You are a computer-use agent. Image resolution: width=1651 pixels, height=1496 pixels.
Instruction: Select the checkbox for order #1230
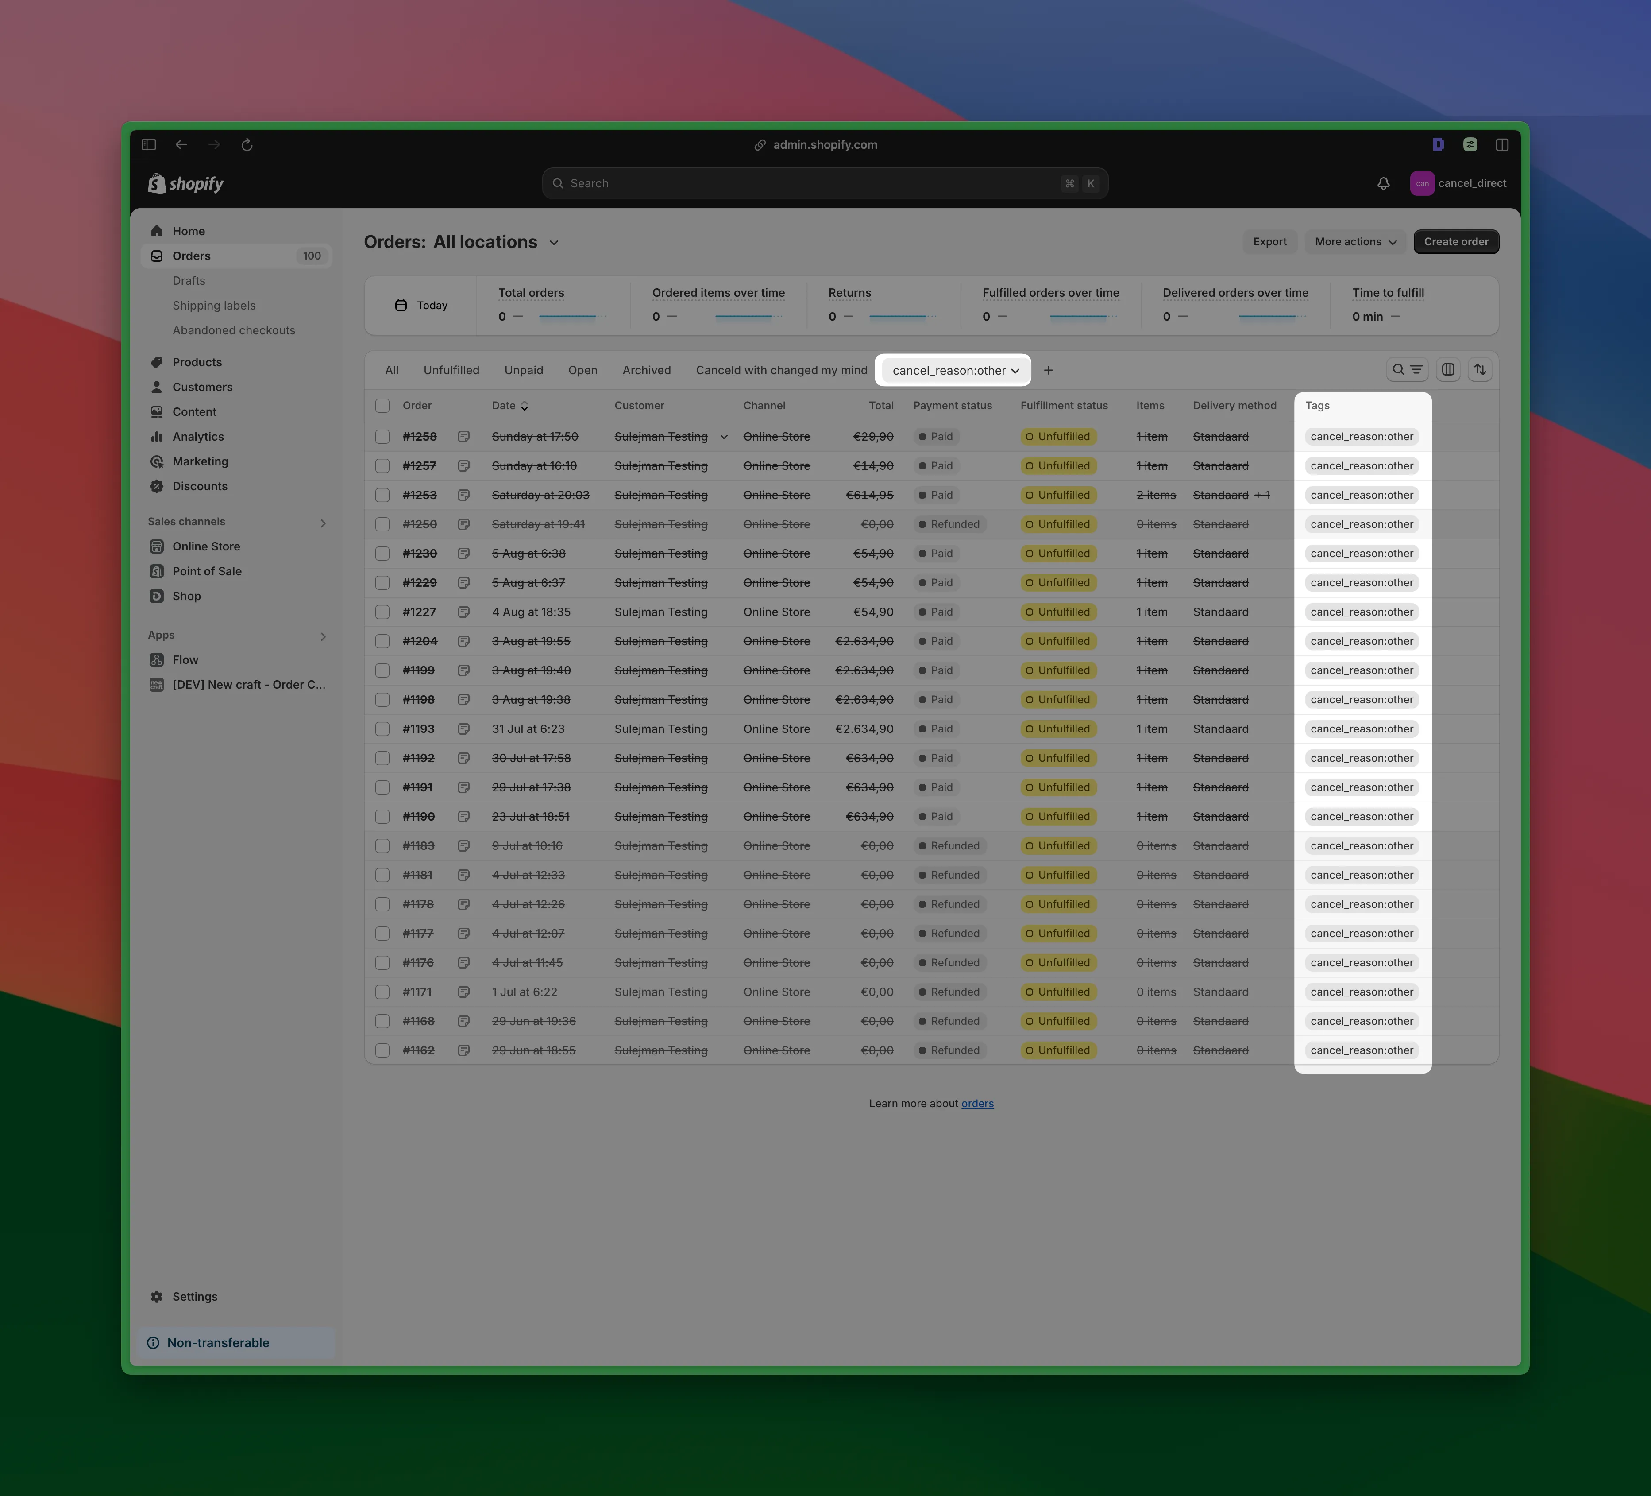click(x=382, y=553)
